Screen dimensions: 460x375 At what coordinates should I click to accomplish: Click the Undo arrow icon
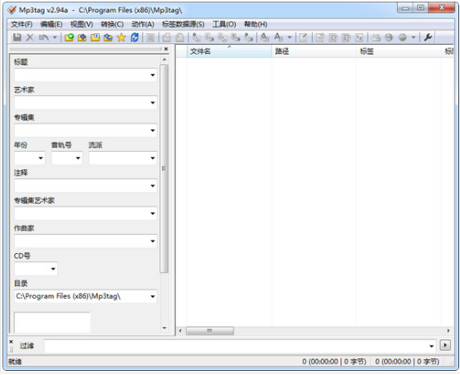point(44,37)
